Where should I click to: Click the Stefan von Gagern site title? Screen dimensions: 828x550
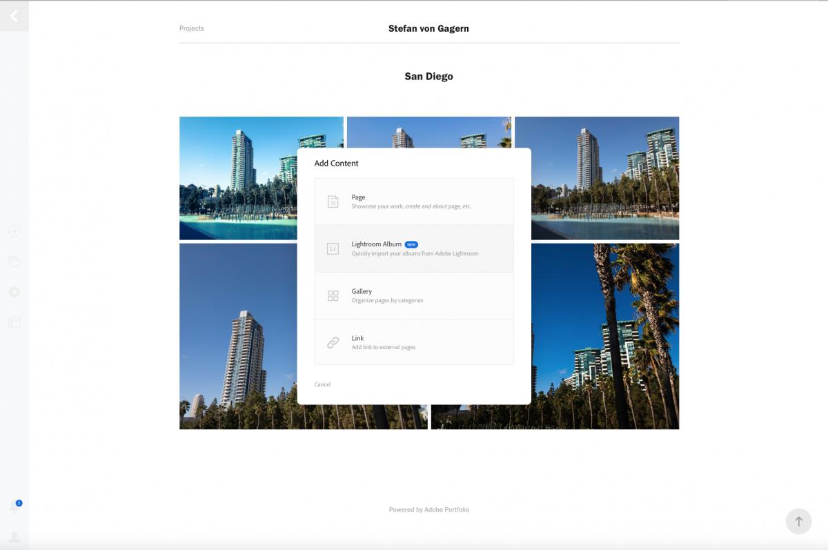428,28
